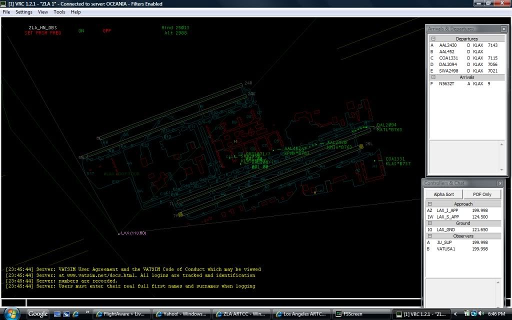
Task: Select the COA1331 radar target
Action: pos(374,160)
